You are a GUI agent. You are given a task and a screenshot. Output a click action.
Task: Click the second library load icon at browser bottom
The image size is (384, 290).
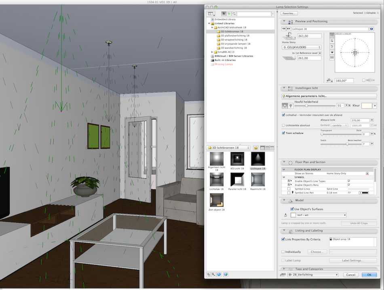click(214, 275)
